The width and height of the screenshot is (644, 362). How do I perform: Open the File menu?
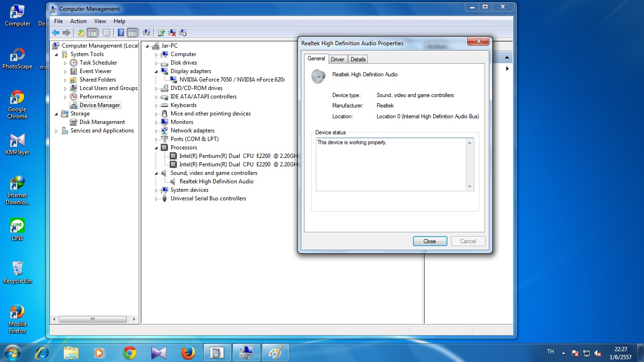click(58, 21)
